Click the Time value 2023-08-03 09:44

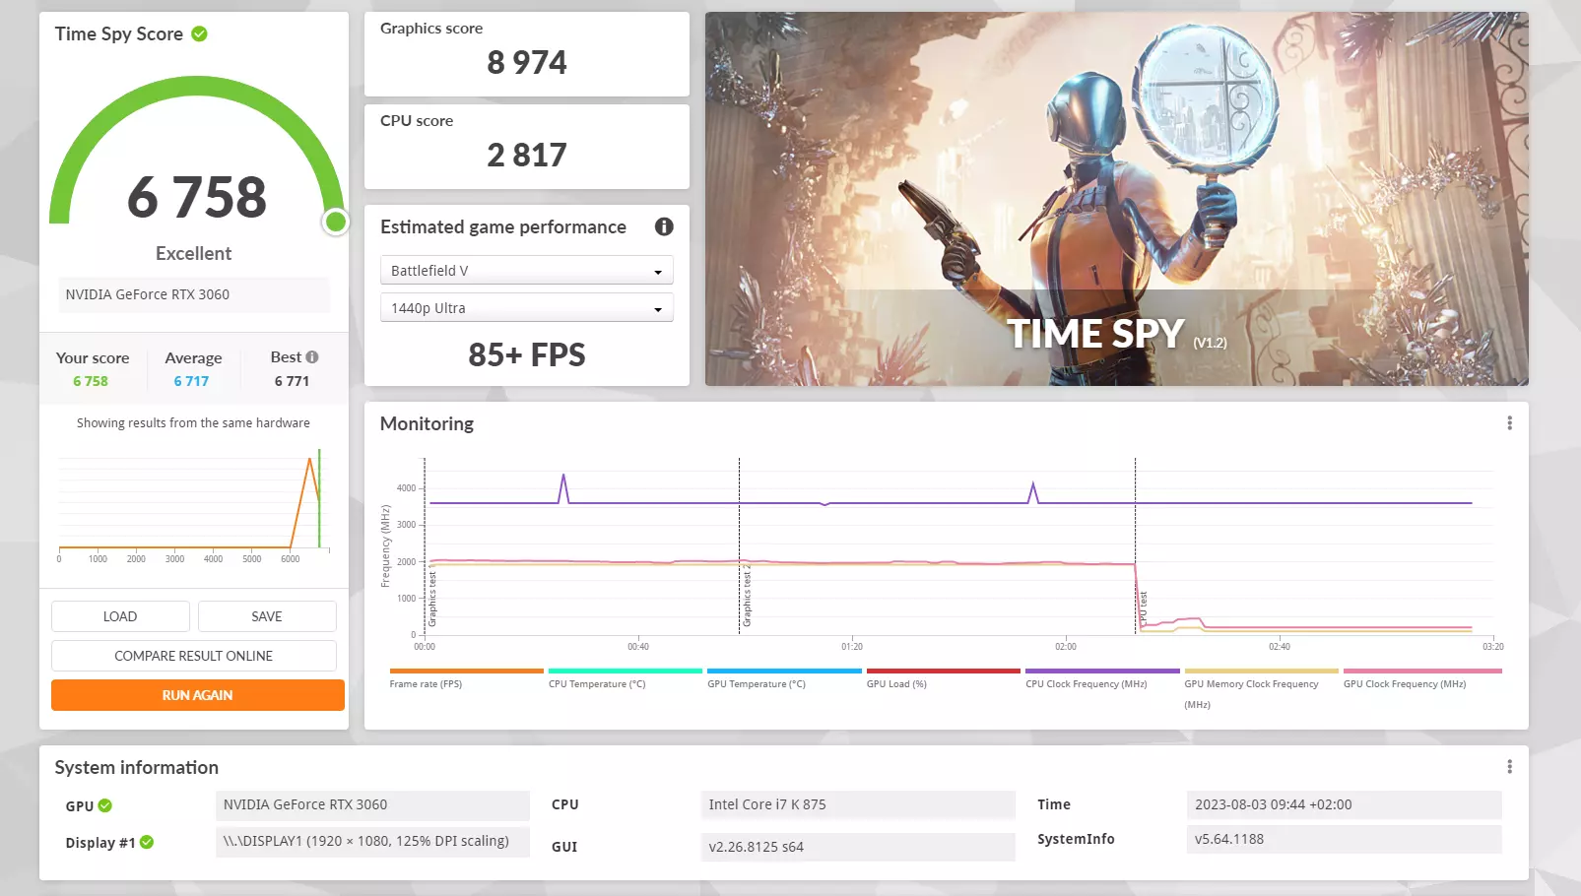[1345, 804]
